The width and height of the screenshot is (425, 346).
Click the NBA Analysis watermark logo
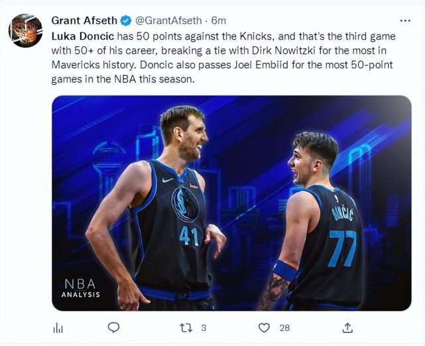[82, 288]
